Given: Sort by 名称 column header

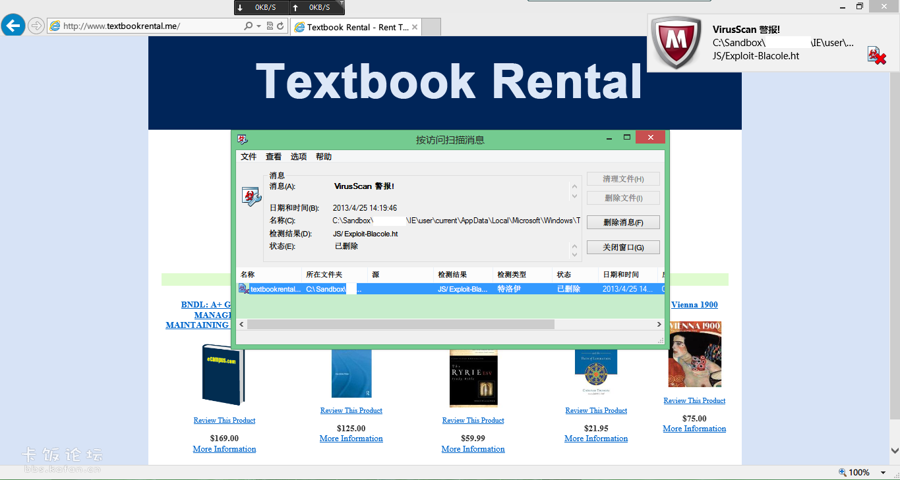Looking at the screenshot, I should pyautogui.click(x=269, y=275).
